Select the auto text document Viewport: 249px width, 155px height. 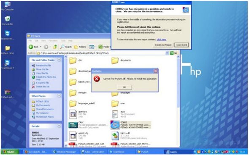pos(123,114)
